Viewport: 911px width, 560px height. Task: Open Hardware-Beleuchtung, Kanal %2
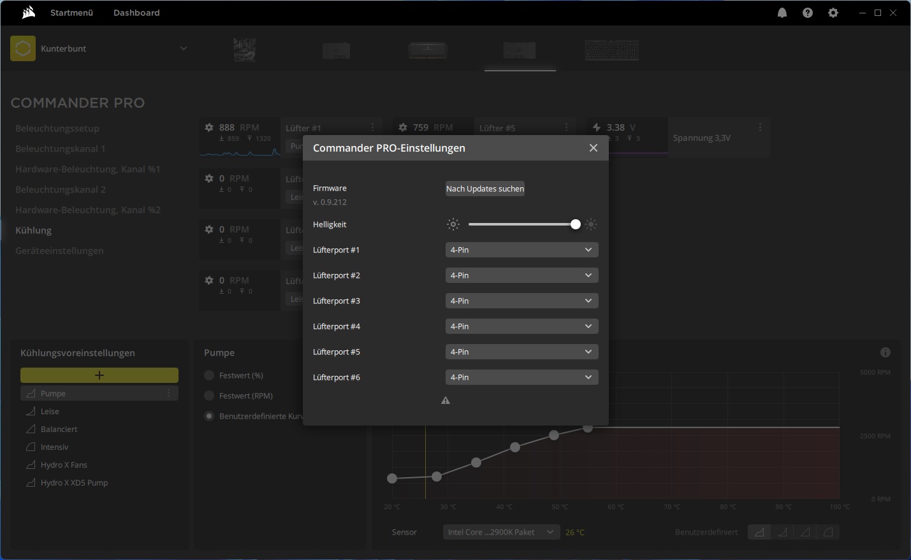pyautogui.click(x=88, y=210)
